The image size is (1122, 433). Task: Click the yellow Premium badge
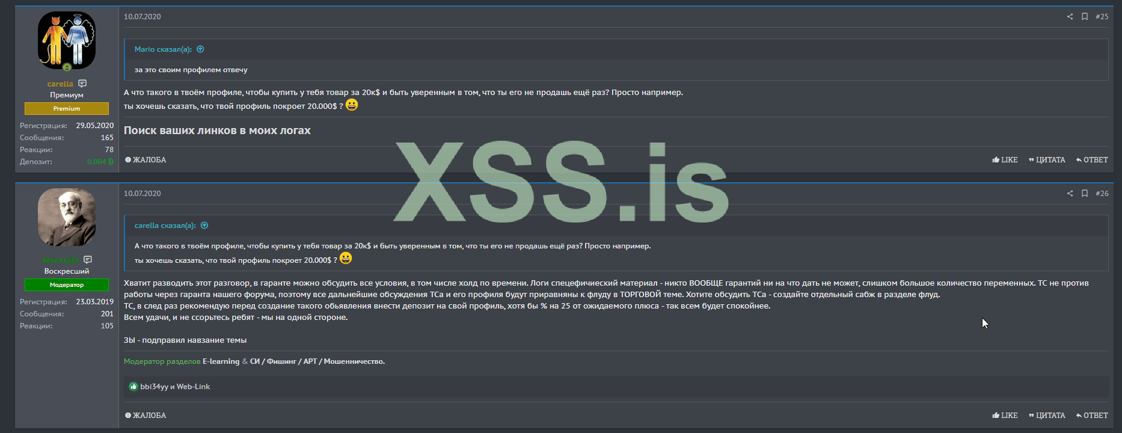[x=67, y=108]
